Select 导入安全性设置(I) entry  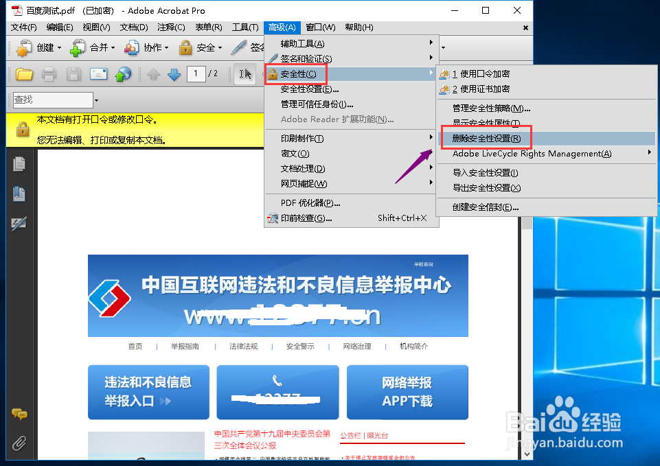(547, 173)
